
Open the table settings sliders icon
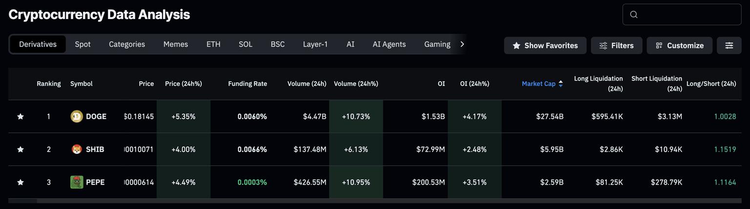(729, 45)
